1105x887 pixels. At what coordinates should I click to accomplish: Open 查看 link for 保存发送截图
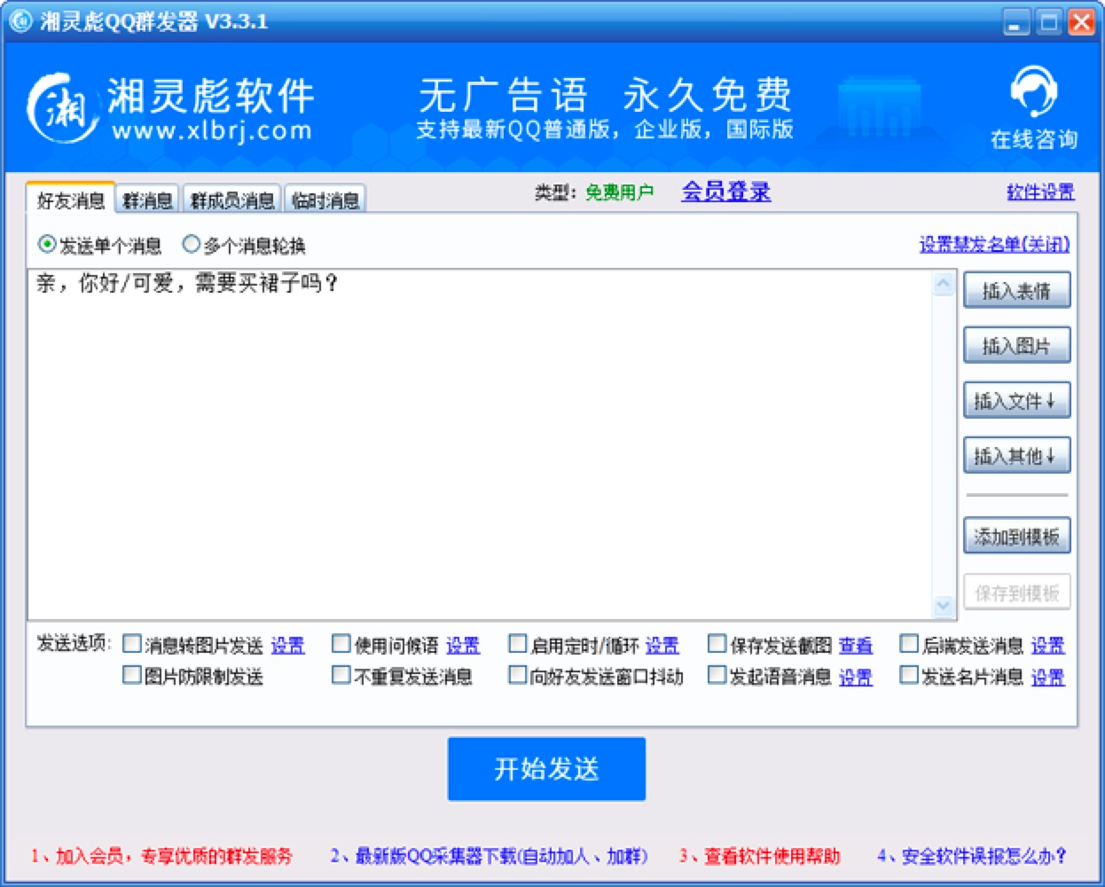(856, 646)
